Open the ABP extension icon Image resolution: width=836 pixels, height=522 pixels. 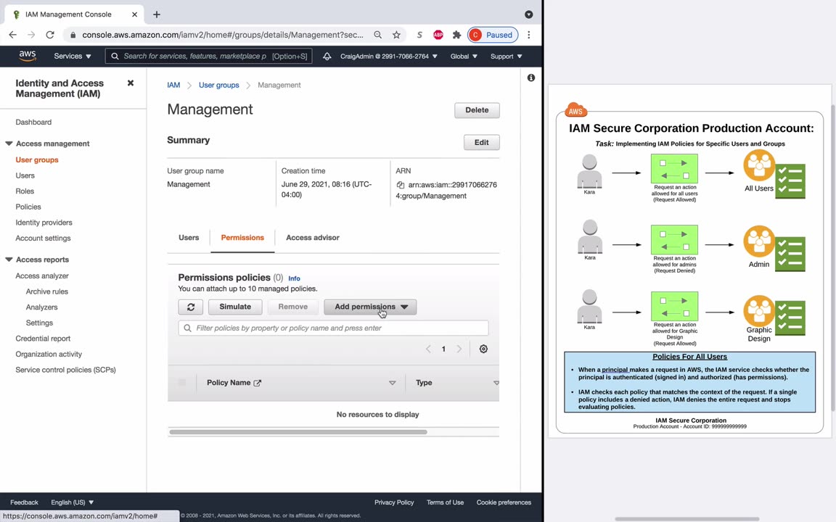438,35
